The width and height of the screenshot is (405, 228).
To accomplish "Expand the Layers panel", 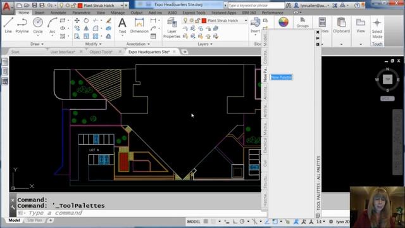I will 205,44.
